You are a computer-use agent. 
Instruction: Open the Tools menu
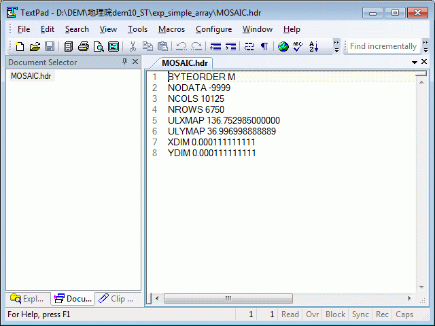[137, 29]
